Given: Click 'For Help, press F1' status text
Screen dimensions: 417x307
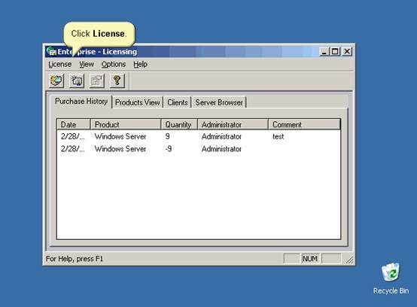Looking at the screenshot, I should [75, 259].
